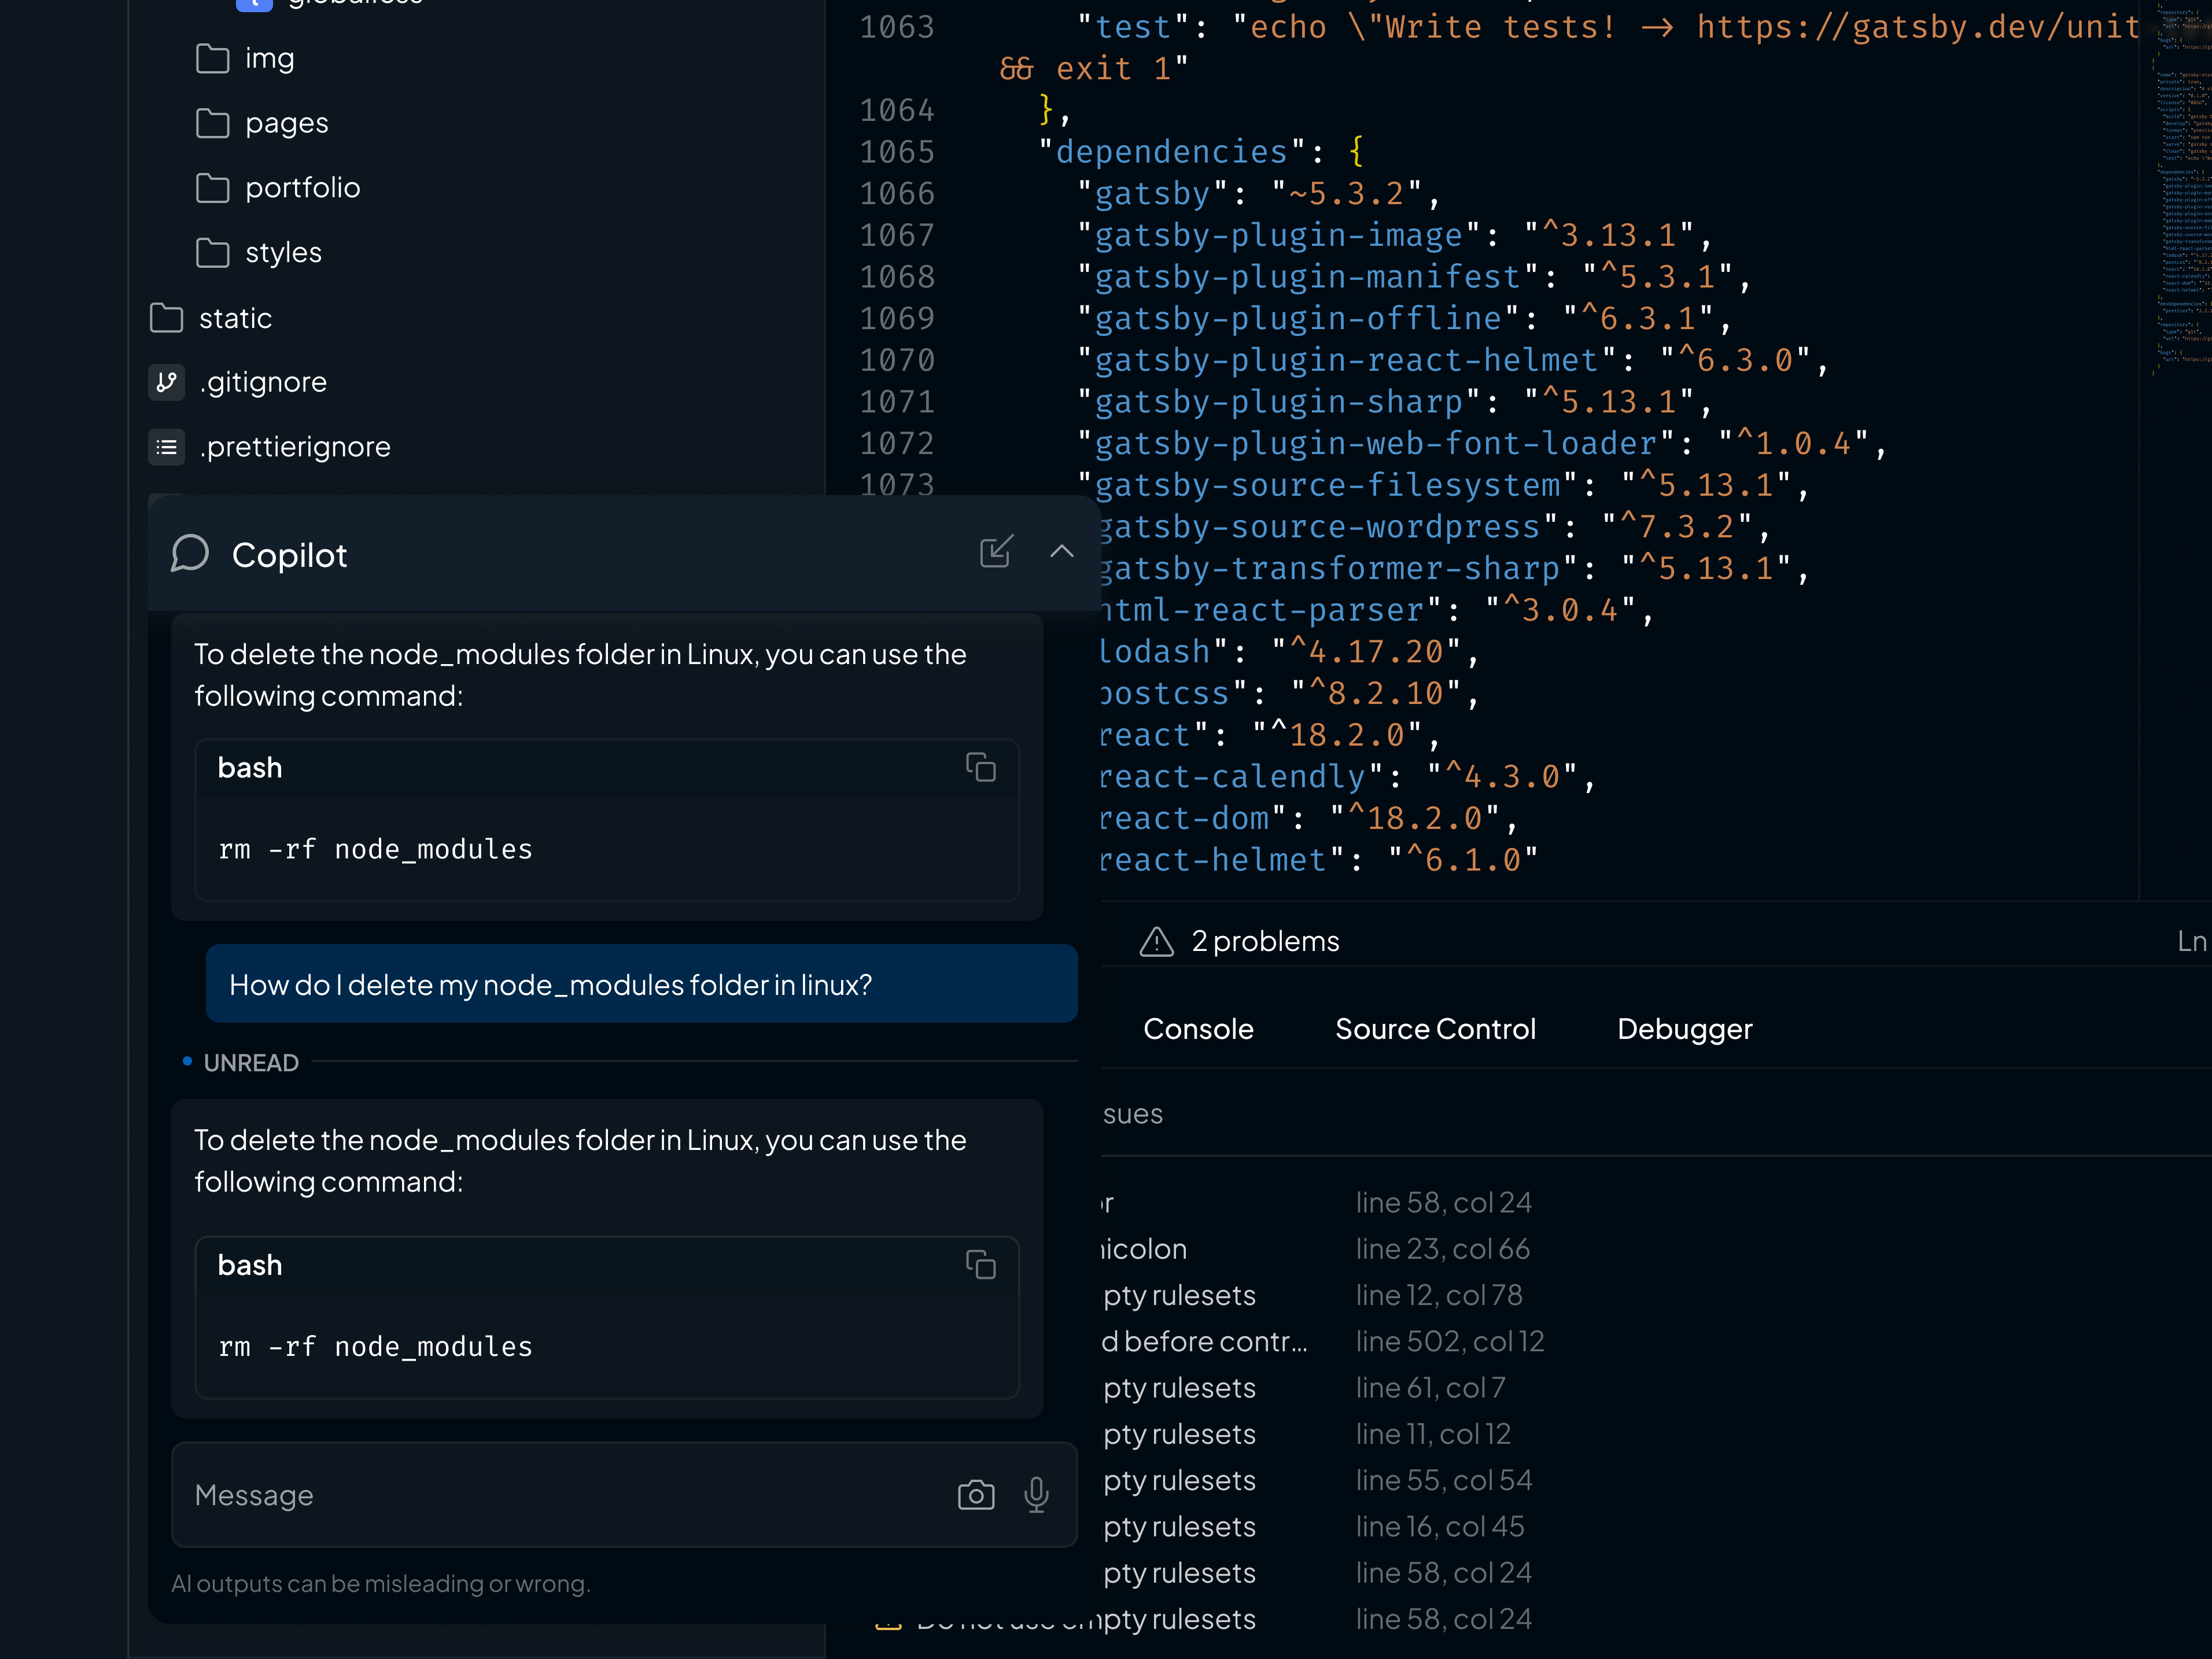Screen dimensions: 2212x1659
Task: Click the folder icon next to portfolio
Action: click(213, 187)
